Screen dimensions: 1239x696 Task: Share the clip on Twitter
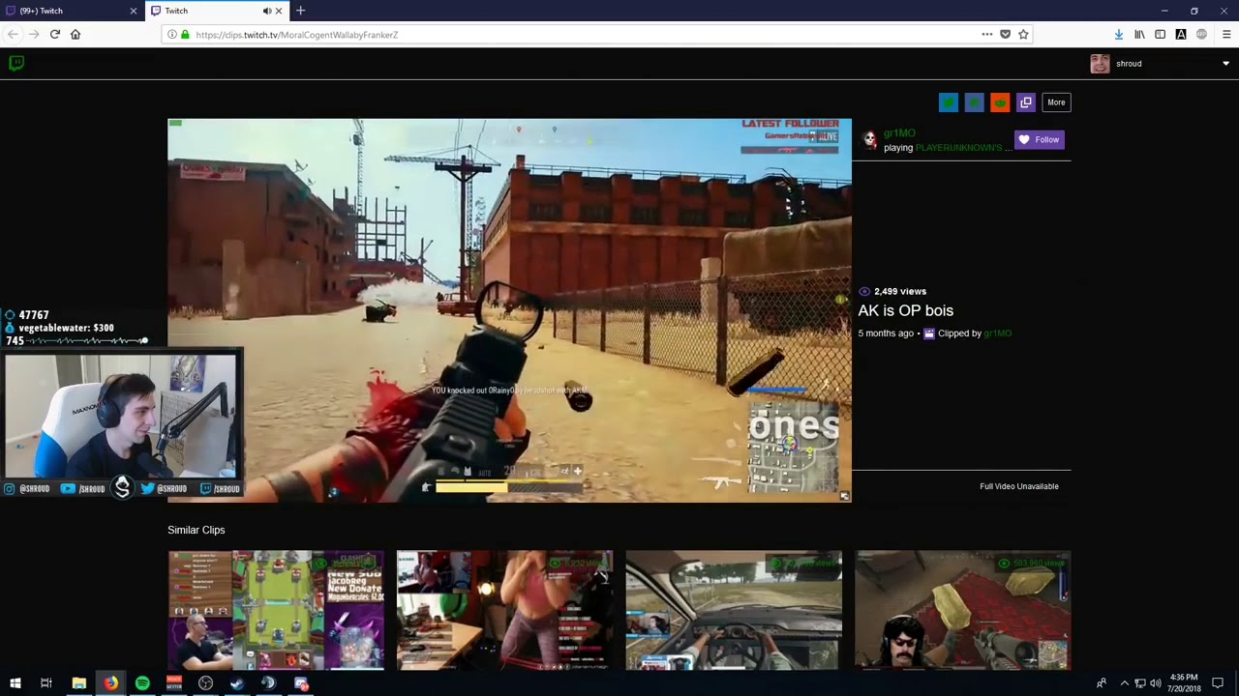(x=949, y=102)
